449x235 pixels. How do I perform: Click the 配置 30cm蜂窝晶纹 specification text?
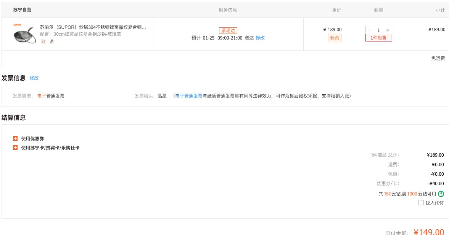click(x=80, y=34)
